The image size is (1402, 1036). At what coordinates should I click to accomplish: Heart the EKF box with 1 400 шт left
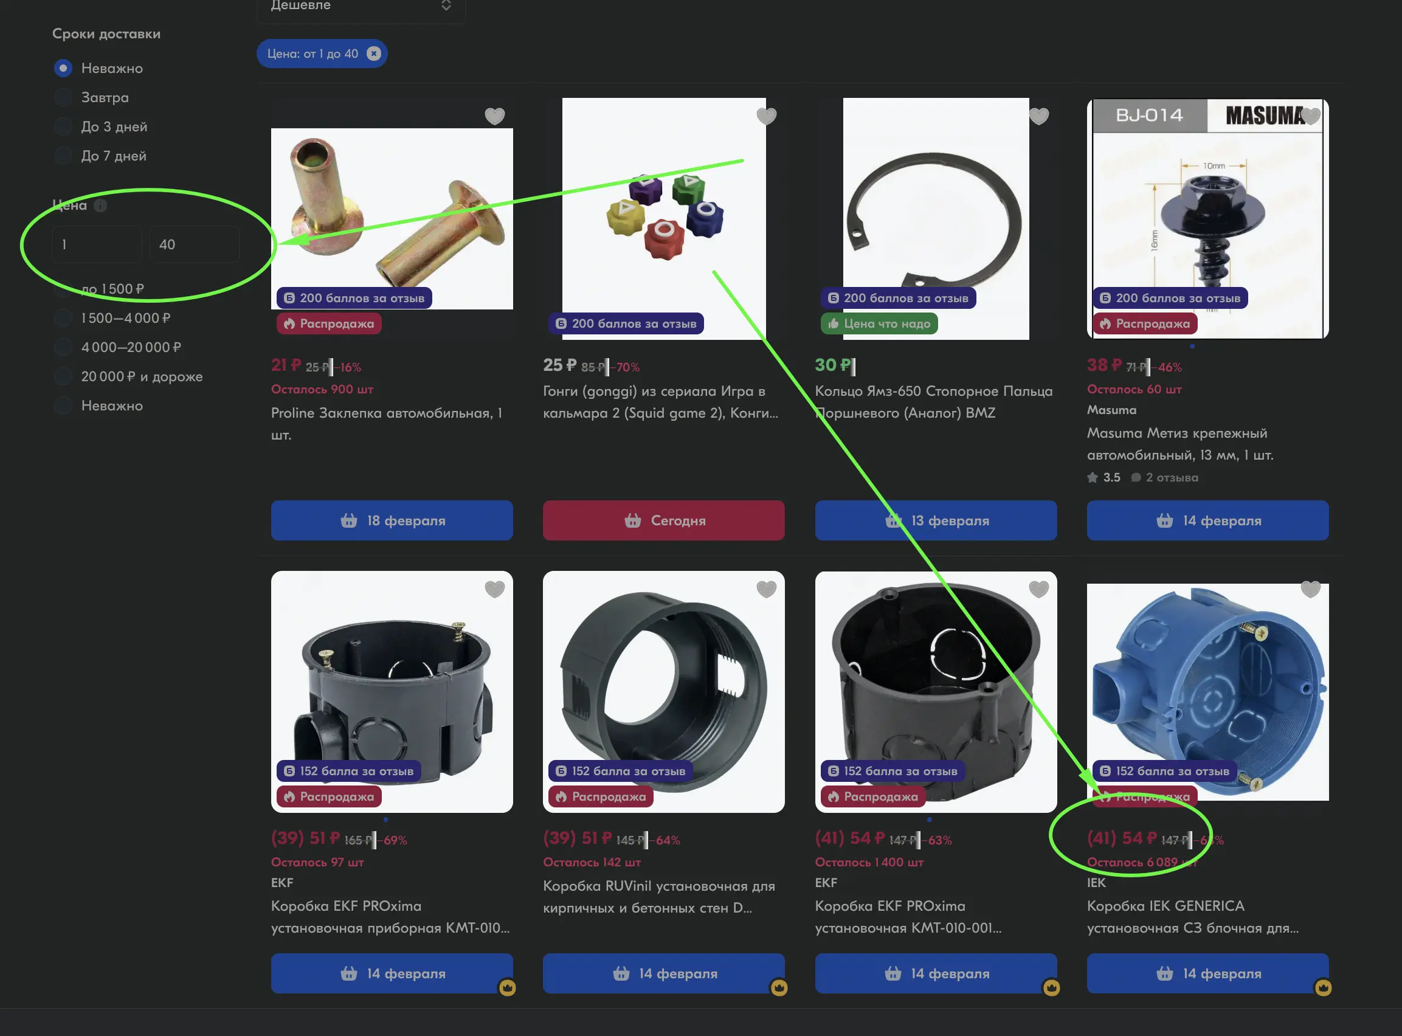[1039, 589]
